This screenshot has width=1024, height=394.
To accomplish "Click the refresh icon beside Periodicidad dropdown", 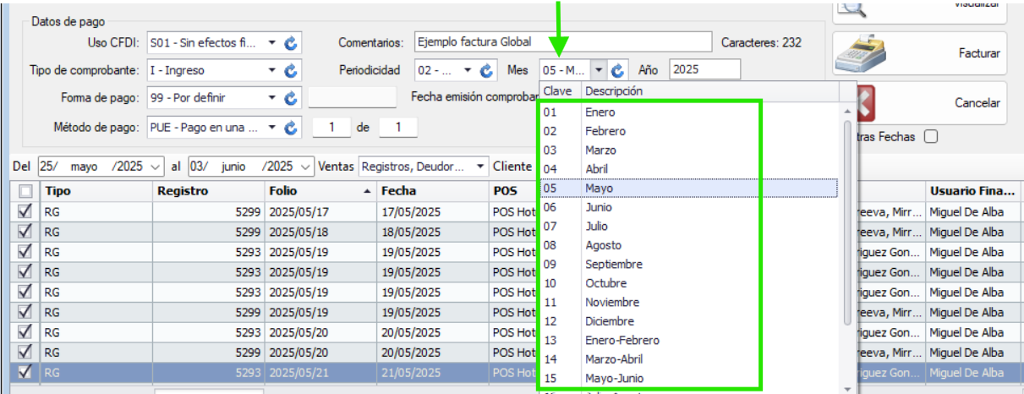I will [x=486, y=71].
